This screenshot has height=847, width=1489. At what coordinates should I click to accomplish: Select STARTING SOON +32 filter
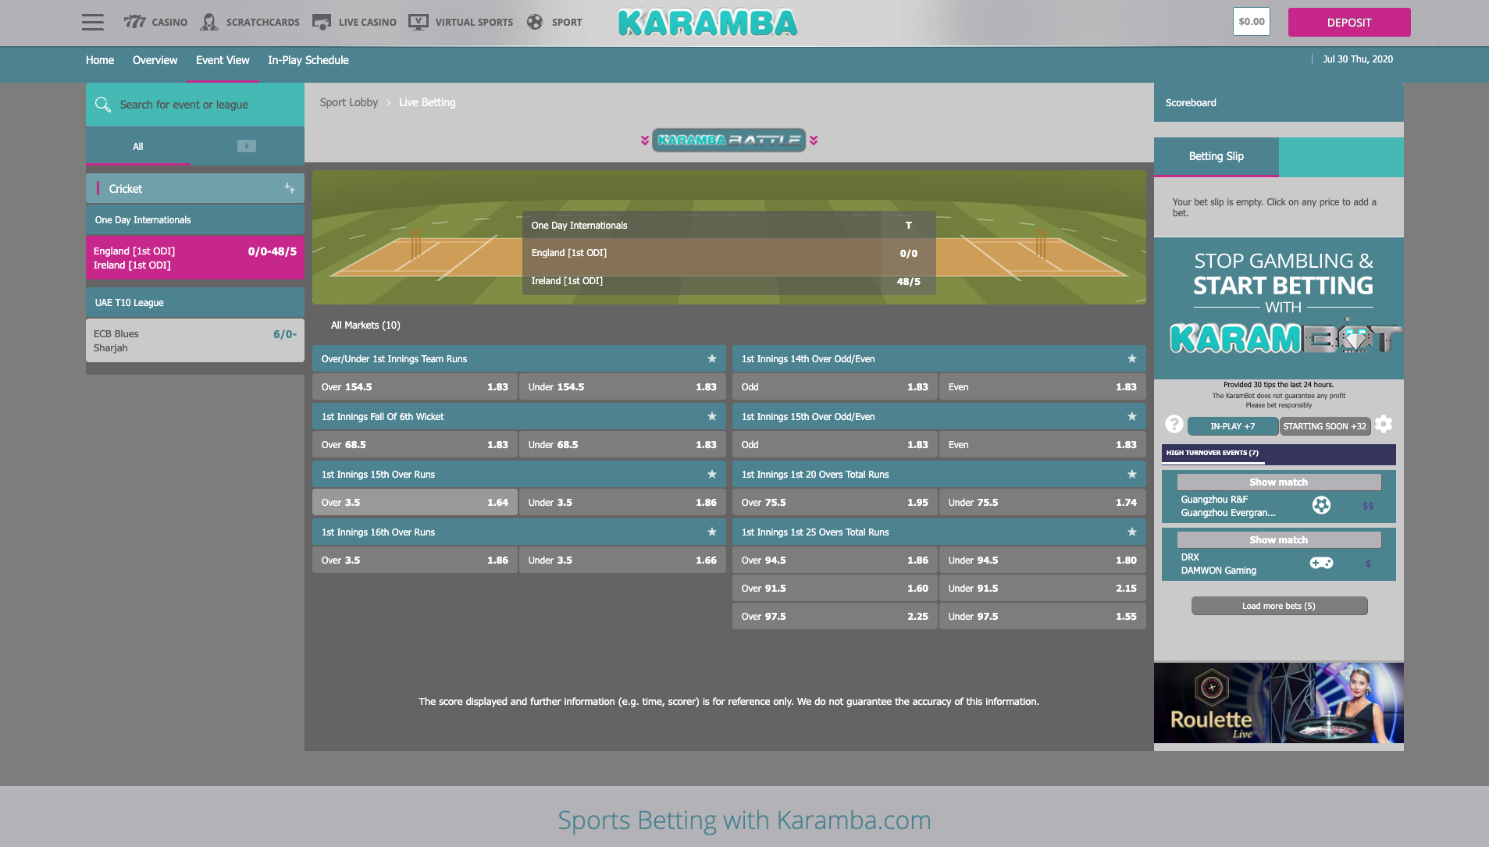point(1325,426)
